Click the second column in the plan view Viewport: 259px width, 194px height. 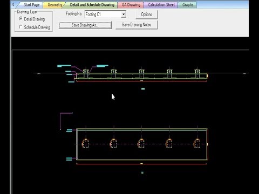[113, 143]
